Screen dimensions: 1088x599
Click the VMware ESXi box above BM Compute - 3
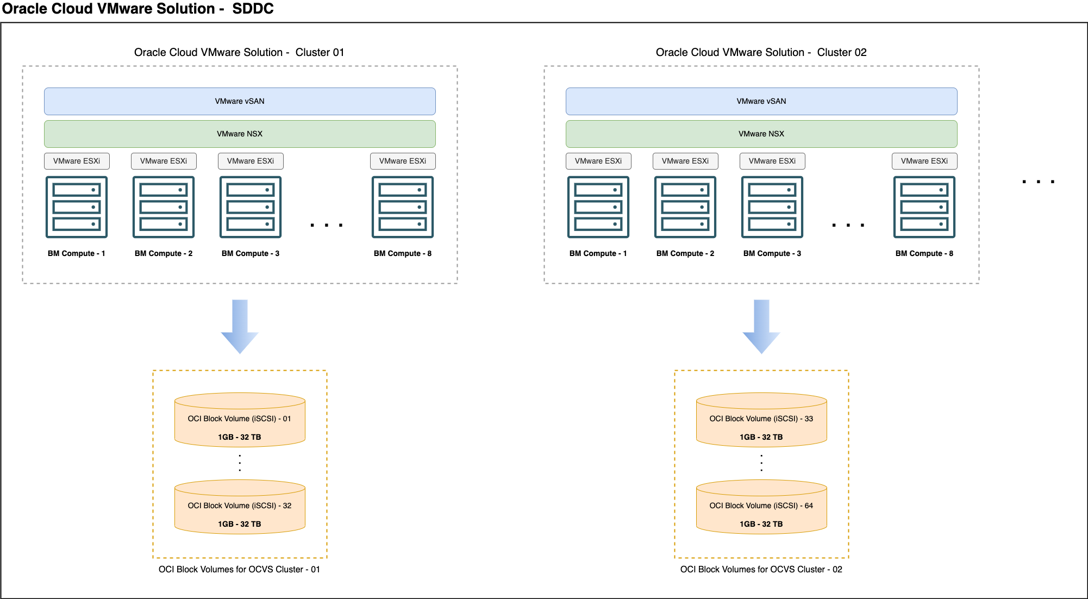[x=250, y=161]
